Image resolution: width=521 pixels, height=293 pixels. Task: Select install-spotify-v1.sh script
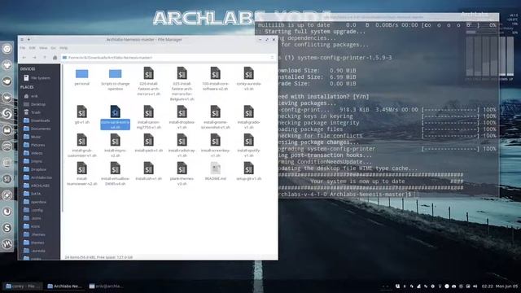(248, 146)
